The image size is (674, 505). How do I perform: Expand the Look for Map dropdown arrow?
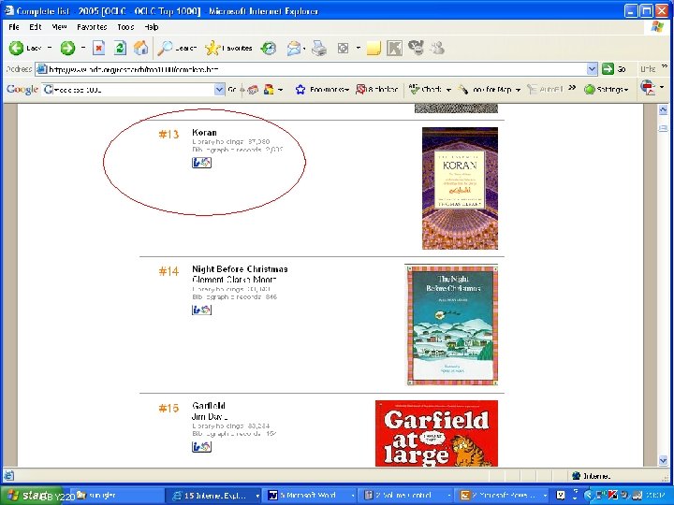(x=518, y=90)
